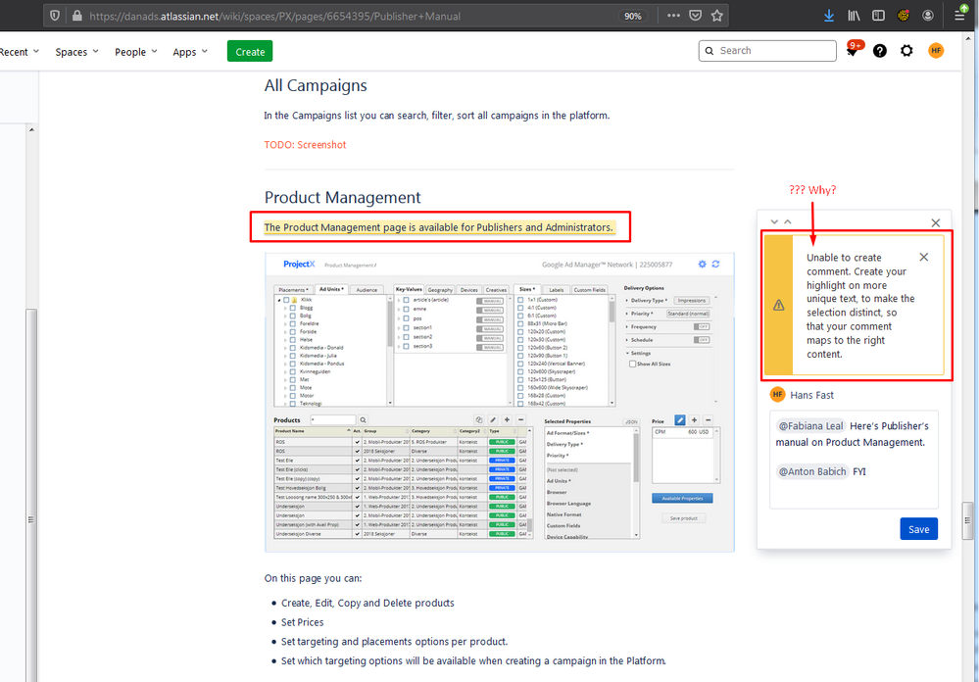
Task: Click the 'TODO: Screenshot' text
Action: point(305,144)
